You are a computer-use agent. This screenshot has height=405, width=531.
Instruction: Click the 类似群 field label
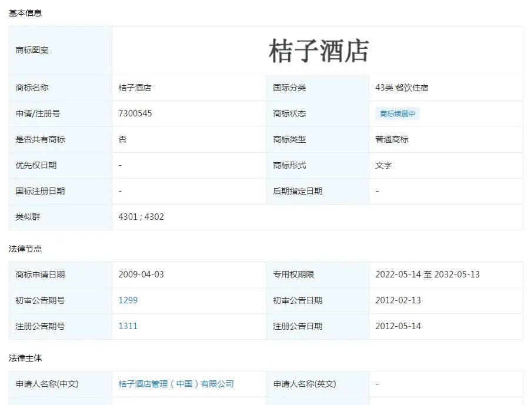coord(28,217)
